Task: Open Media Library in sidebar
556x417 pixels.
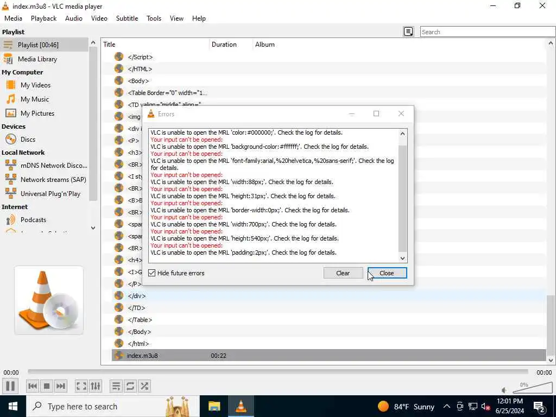Action: (x=44, y=59)
